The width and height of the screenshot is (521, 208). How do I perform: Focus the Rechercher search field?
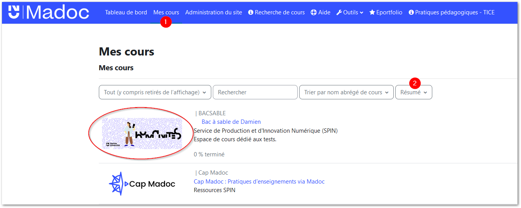(255, 92)
